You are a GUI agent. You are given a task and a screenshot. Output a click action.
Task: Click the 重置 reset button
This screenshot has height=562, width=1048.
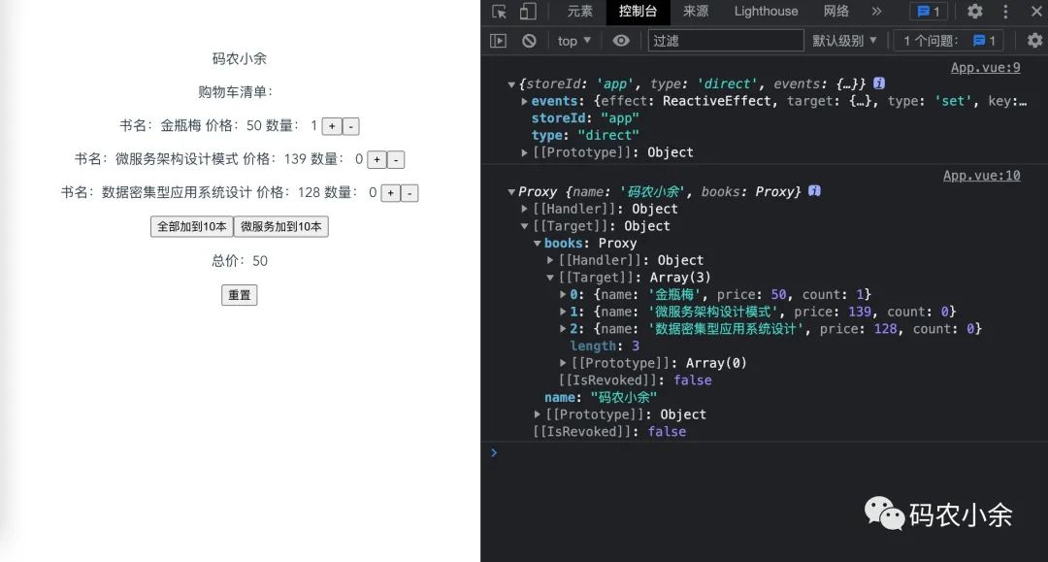[240, 295]
